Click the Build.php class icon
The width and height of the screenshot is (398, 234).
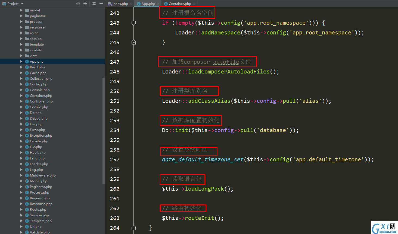pos(27,67)
